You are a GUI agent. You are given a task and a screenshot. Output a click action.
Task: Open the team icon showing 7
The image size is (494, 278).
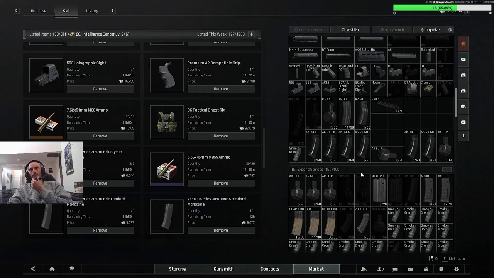click(x=381, y=269)
